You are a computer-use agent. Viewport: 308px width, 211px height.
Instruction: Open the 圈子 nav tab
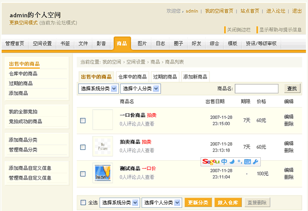pyautogui.click(x=178, y=43)
